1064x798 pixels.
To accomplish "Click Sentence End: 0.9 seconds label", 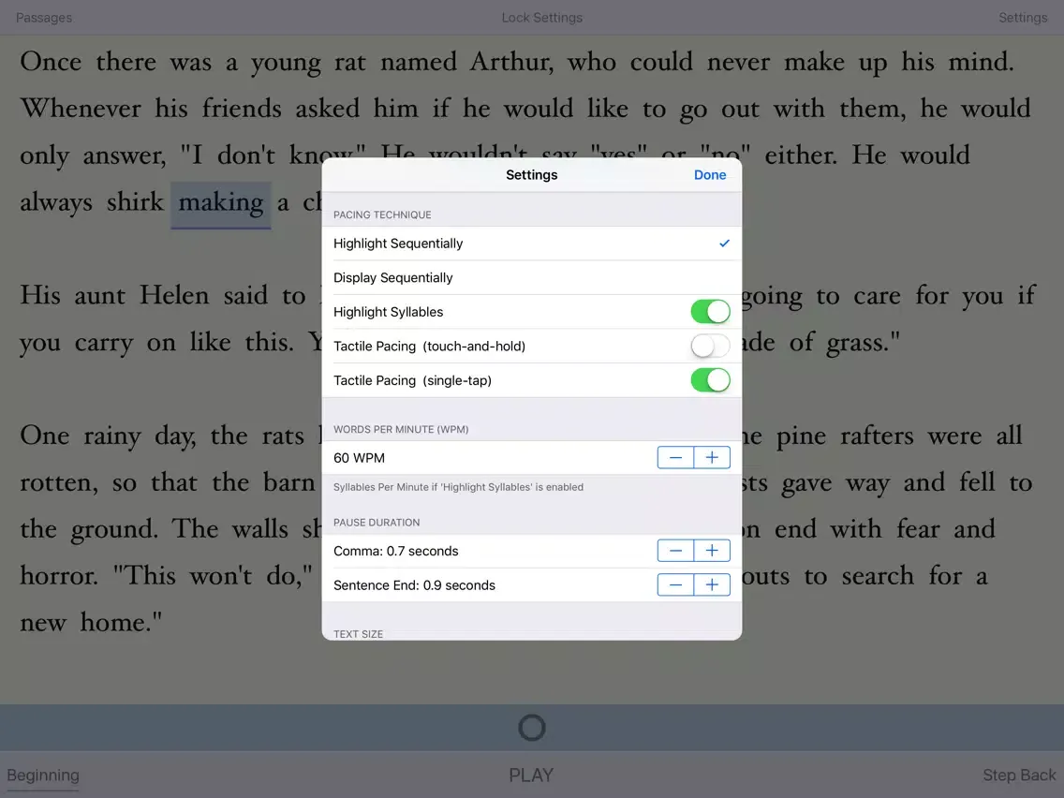I will 414,585.
